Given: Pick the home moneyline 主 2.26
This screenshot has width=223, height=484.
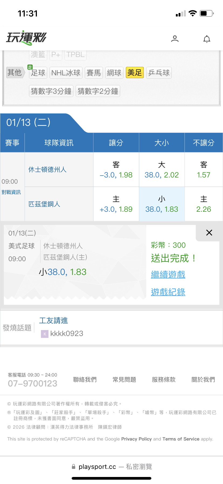Looking at the screenshot, I should [x=204, y=204].
